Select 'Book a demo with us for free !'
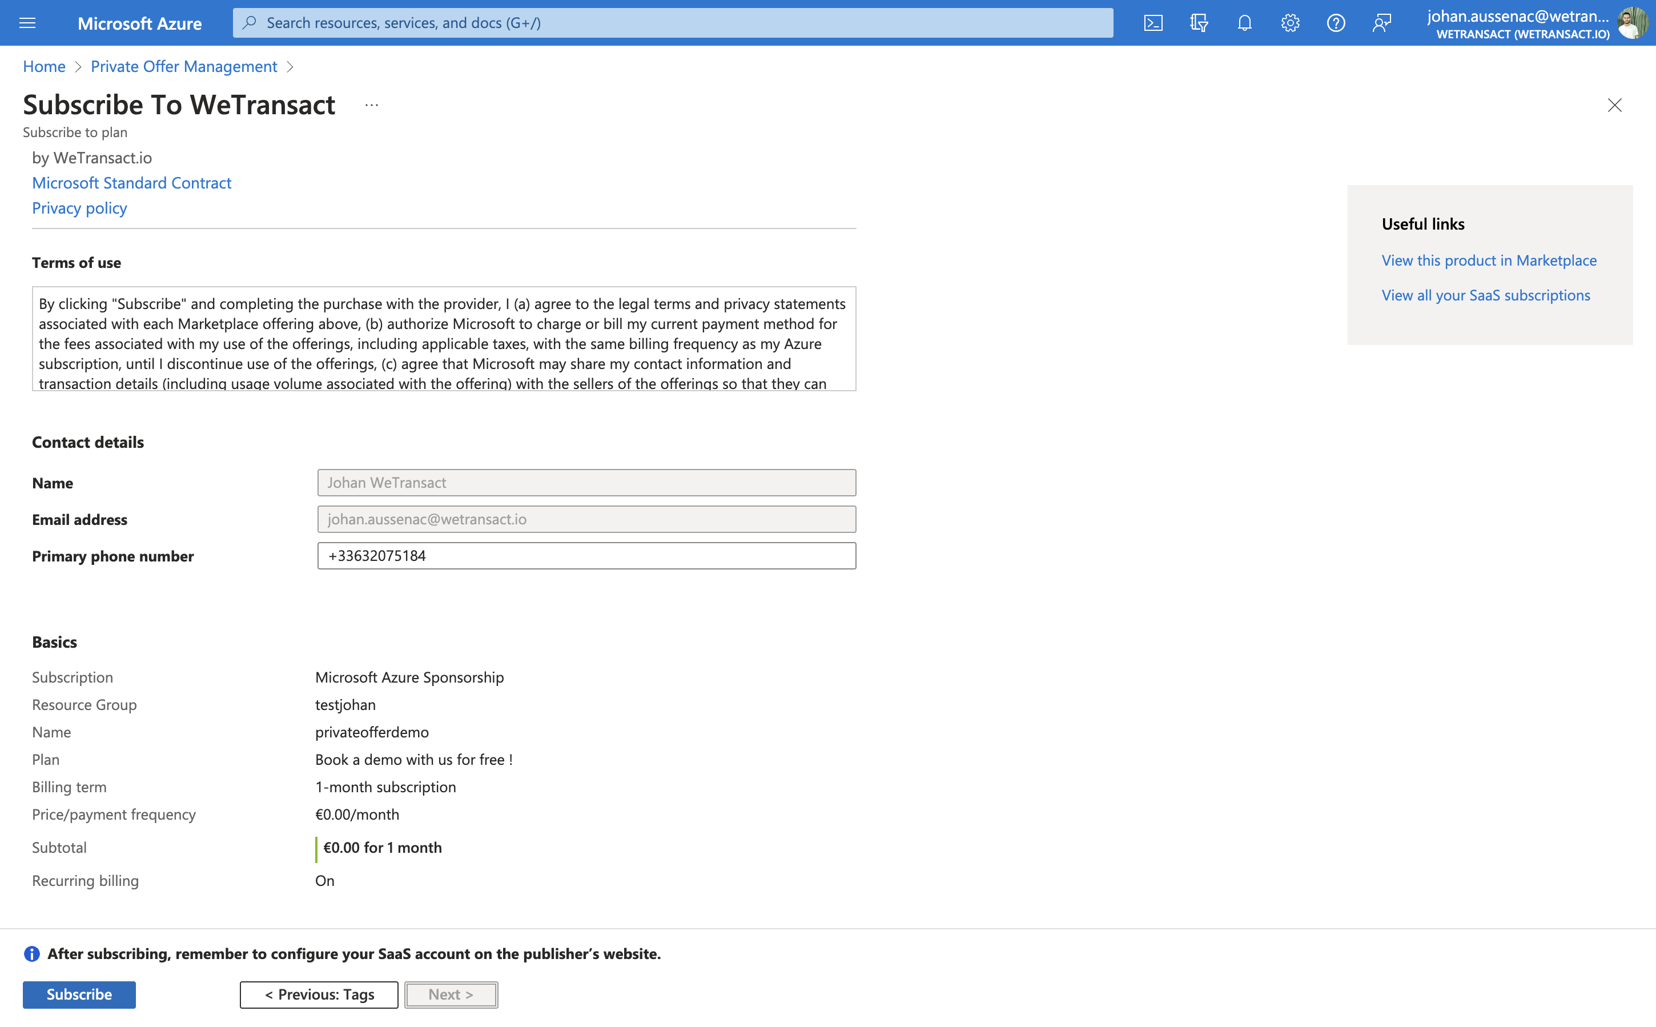The height and width of the screenshot is (1027, 1656). tap(414, 759)
